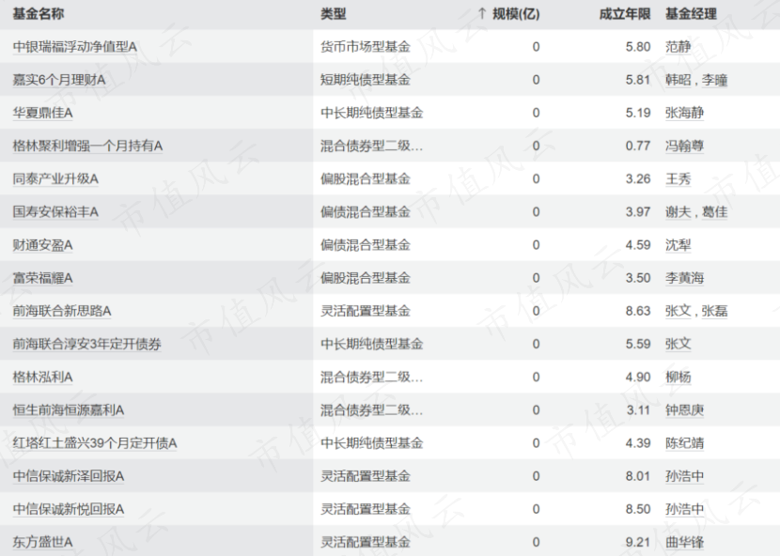Screen dimensions: 780x556
Task: Open fund 财通安盈A
Action: pyautogui.click(x=43, y=245)
